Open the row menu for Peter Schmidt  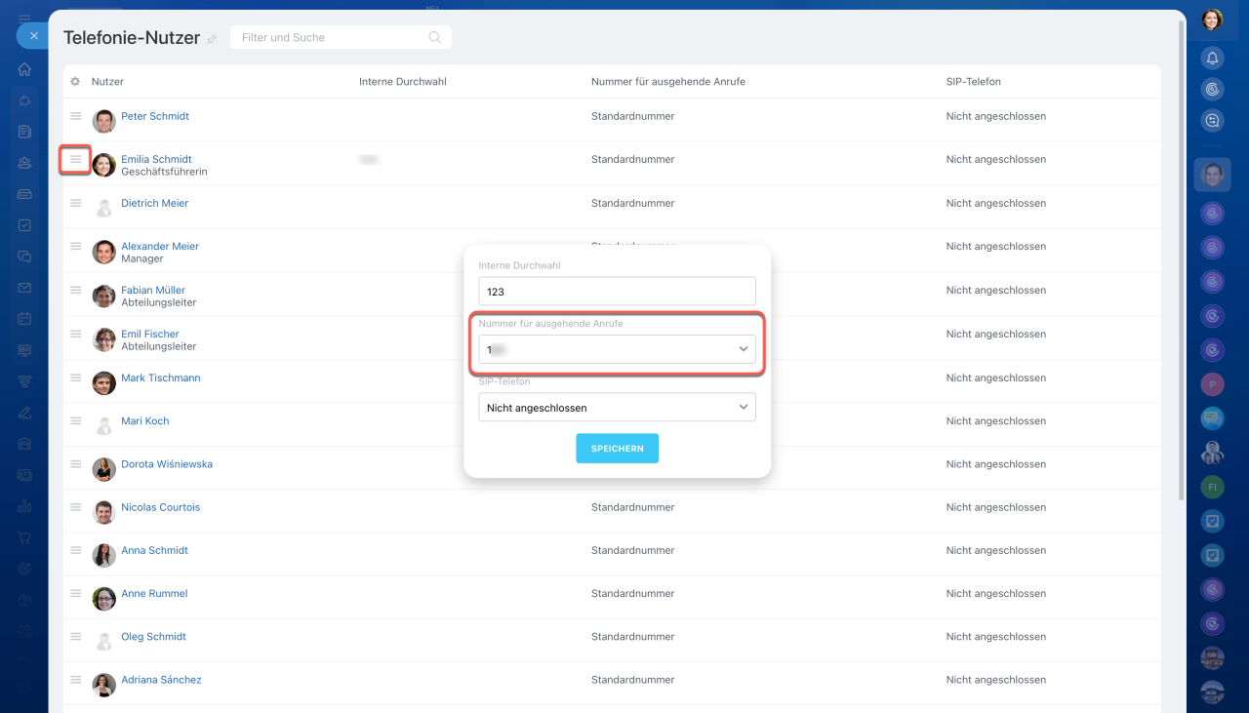click(x=75, y=116)
